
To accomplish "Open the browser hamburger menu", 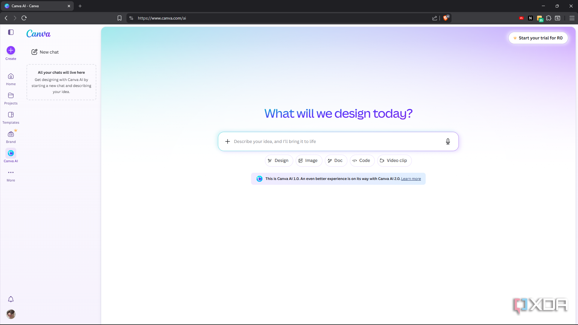I will point(572,18).
